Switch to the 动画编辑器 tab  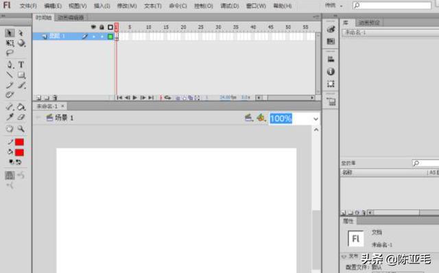[x=71, y=18]
